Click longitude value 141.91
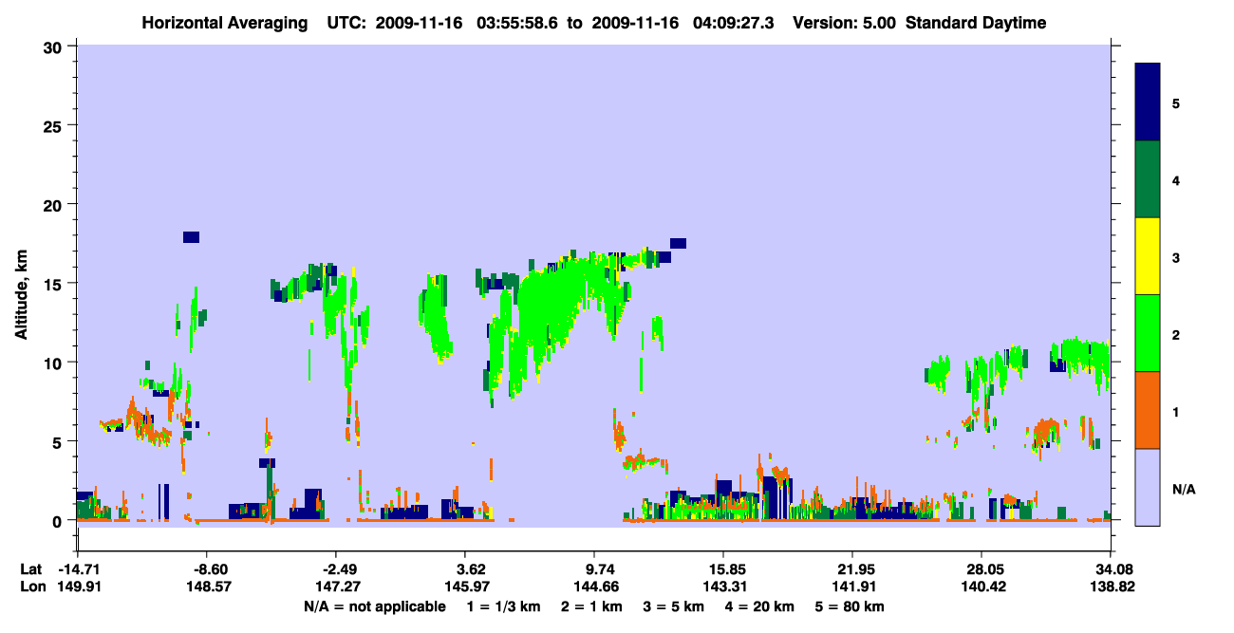 pos(853,586)
